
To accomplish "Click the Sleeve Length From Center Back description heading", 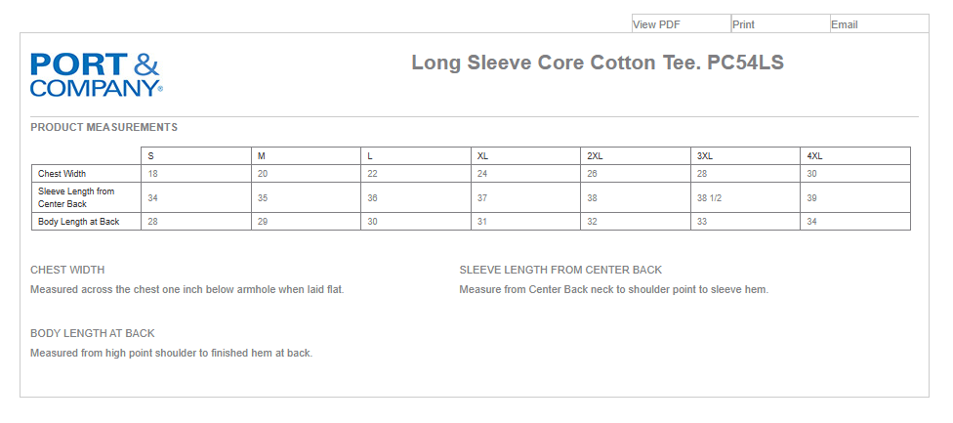I will tap(560, 270).
